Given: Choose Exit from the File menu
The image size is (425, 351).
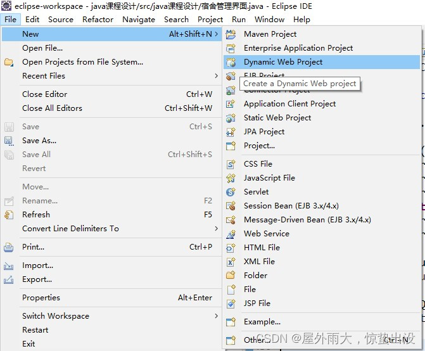Looking at the screenshot, I should 111,343.
